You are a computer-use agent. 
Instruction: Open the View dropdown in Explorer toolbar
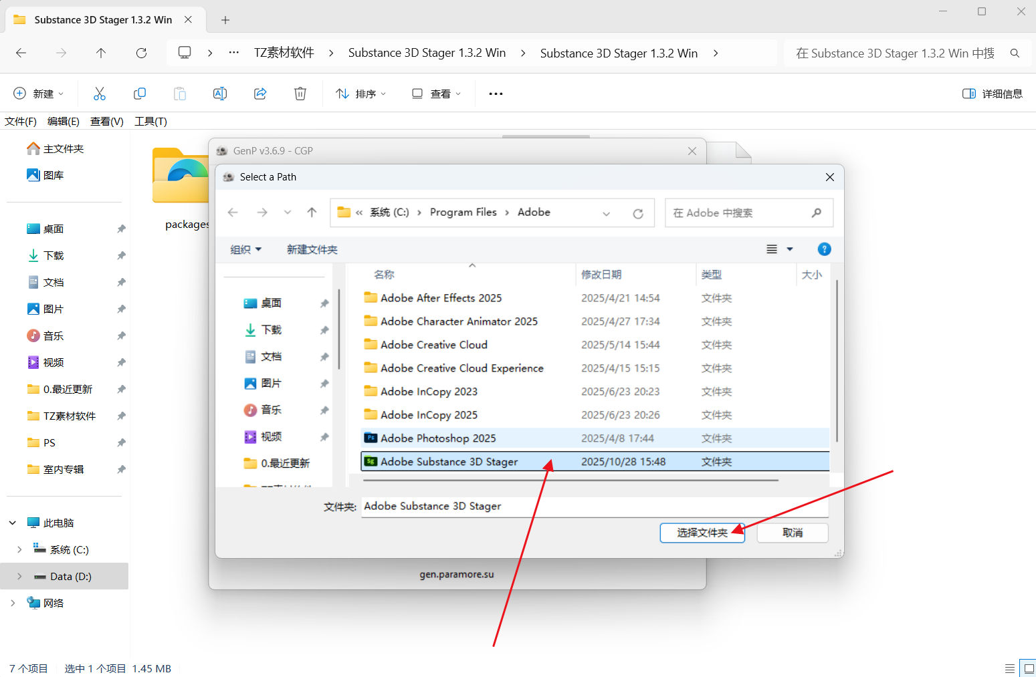click(x=436, y=94)
